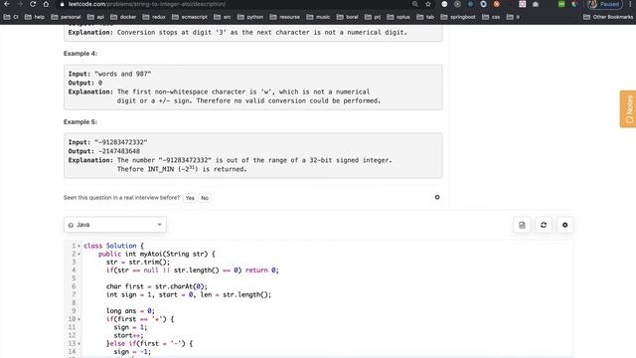Click the 'return 0;' statement on line 4

pyautogui.click(x=262, y=270)
